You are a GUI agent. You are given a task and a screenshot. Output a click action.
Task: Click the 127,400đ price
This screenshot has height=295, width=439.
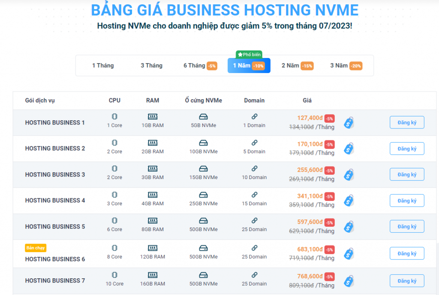310,118
